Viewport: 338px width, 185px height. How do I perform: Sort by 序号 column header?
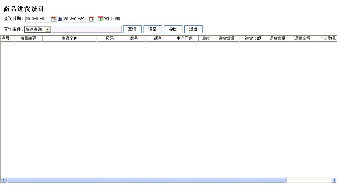[x=8, y=38]
